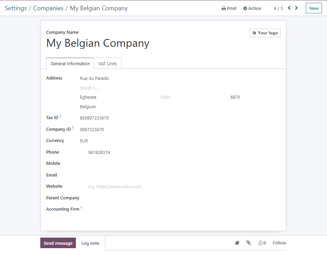Click the Print printer icon

pyautogui.click(x=223, y=9)
